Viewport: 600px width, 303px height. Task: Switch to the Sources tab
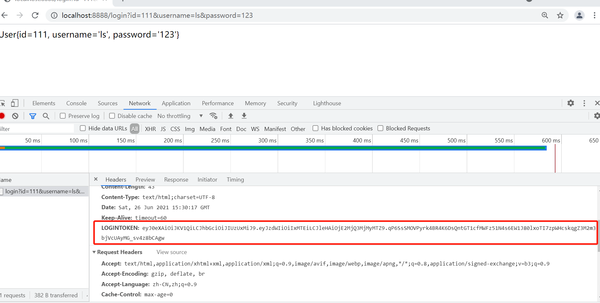point(108,103)
